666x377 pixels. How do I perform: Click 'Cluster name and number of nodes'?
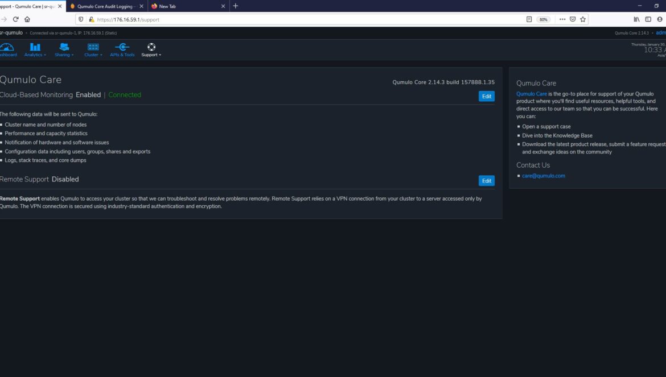(x=46, y=125)
